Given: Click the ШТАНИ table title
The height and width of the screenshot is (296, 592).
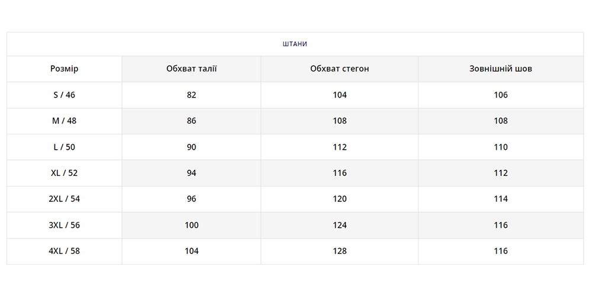Looking at the screenshot, I should pyautogui.click(x=295, y=44).
